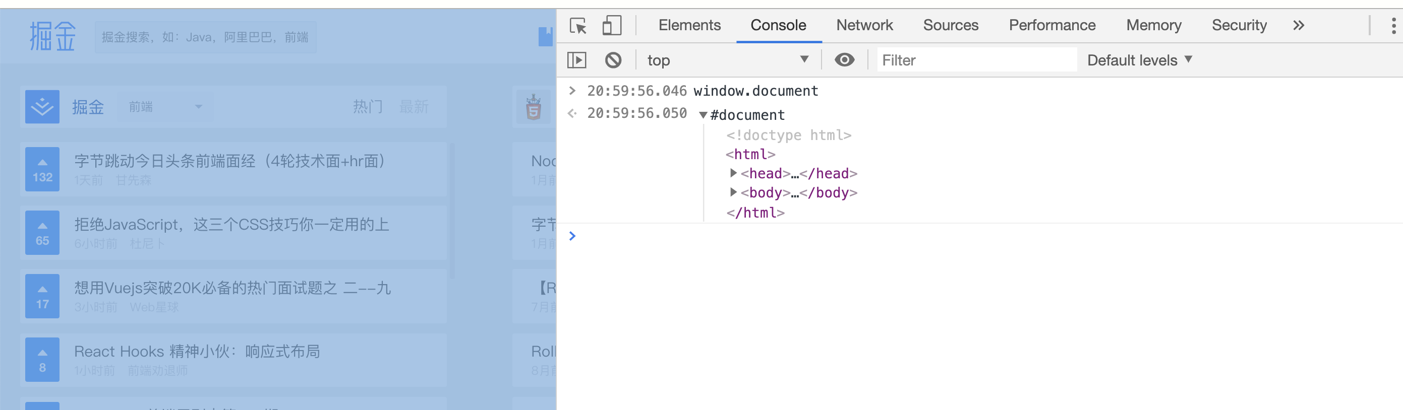Click the HTML5 shield icon

pos(533,107)
